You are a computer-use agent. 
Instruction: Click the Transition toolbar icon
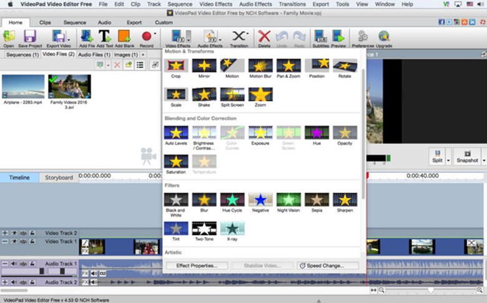point(239,36)
